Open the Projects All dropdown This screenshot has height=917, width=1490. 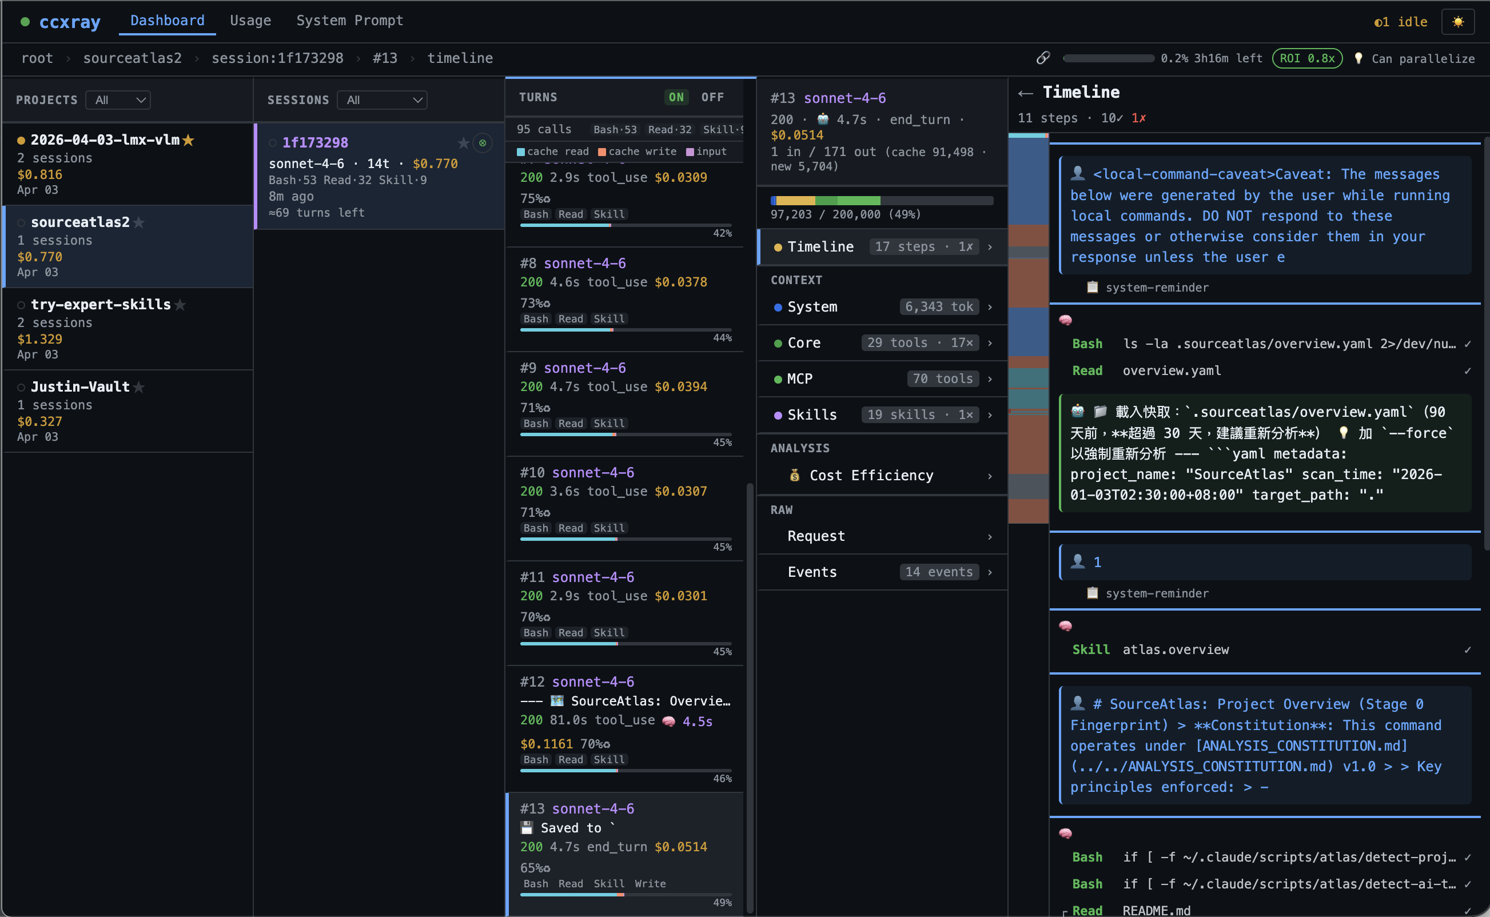[x=118, y=100]
